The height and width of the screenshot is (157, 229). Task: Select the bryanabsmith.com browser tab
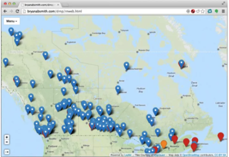click(x=40, y=5)
